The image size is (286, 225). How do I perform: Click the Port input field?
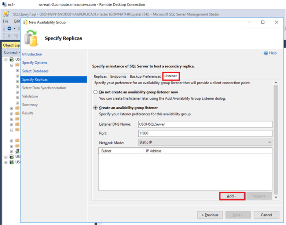205,133
